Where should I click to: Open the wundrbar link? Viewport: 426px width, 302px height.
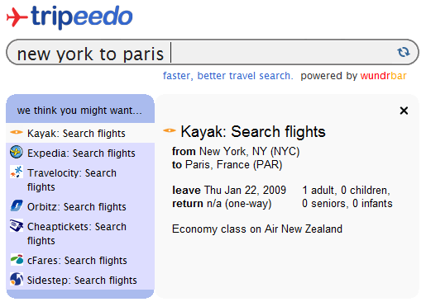coord(383,76)
